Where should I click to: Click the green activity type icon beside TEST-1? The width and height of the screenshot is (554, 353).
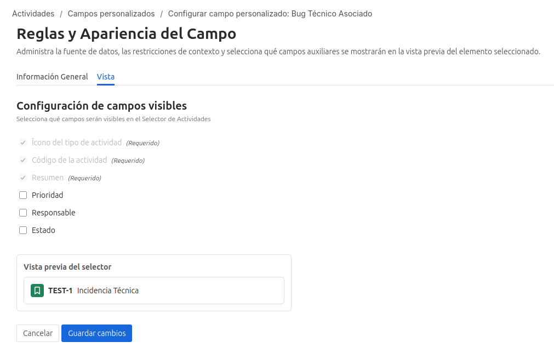[36, 291]
